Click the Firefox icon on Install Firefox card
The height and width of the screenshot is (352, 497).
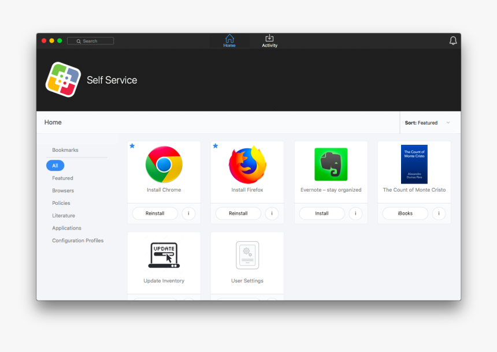[x=247, y=166]
